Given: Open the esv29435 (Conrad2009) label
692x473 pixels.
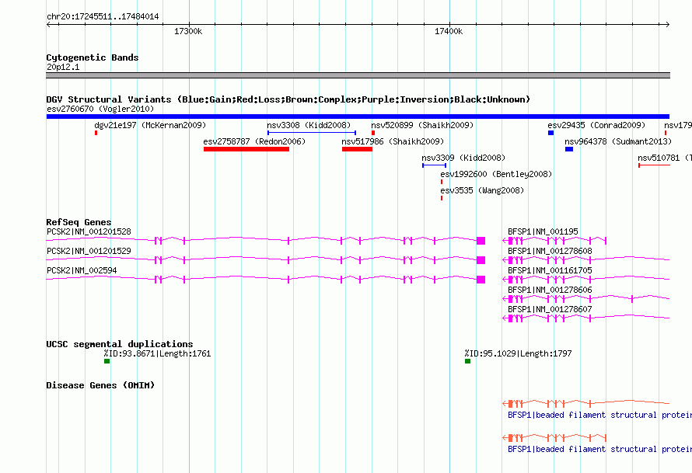Looking at the screenshot, I should pos(596,125).
